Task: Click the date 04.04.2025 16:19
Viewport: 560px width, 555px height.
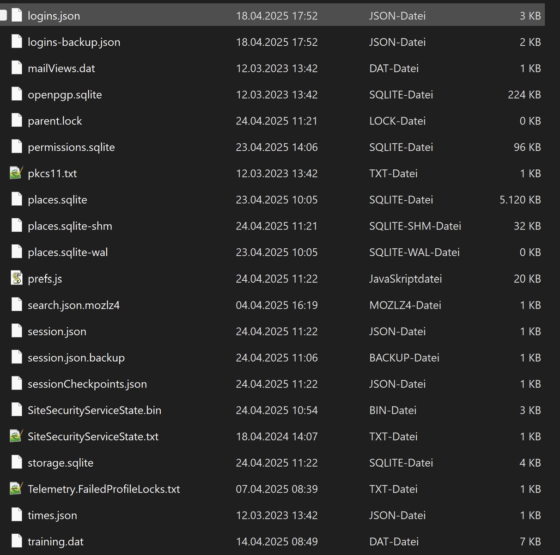Action: (277, 305)
